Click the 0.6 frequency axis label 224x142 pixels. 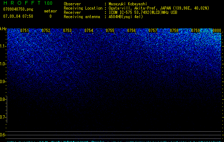(x=3, y=135)
